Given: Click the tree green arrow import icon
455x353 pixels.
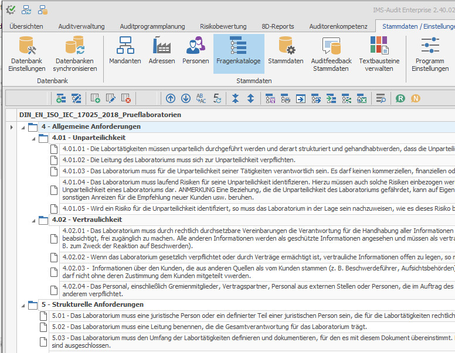Looking at the screenshot, I should coord(331,98).
